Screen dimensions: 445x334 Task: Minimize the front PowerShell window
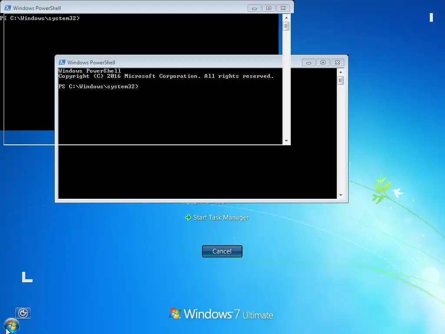click(309, 63)
